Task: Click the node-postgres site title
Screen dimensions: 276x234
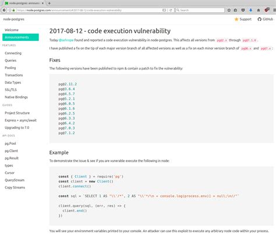Action: pos(14,19)
